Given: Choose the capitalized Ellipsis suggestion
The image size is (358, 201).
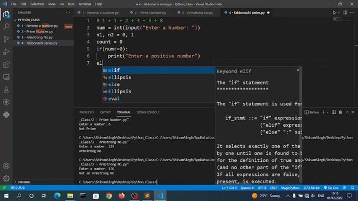Looking at the screenshot, I should point(158,92).
